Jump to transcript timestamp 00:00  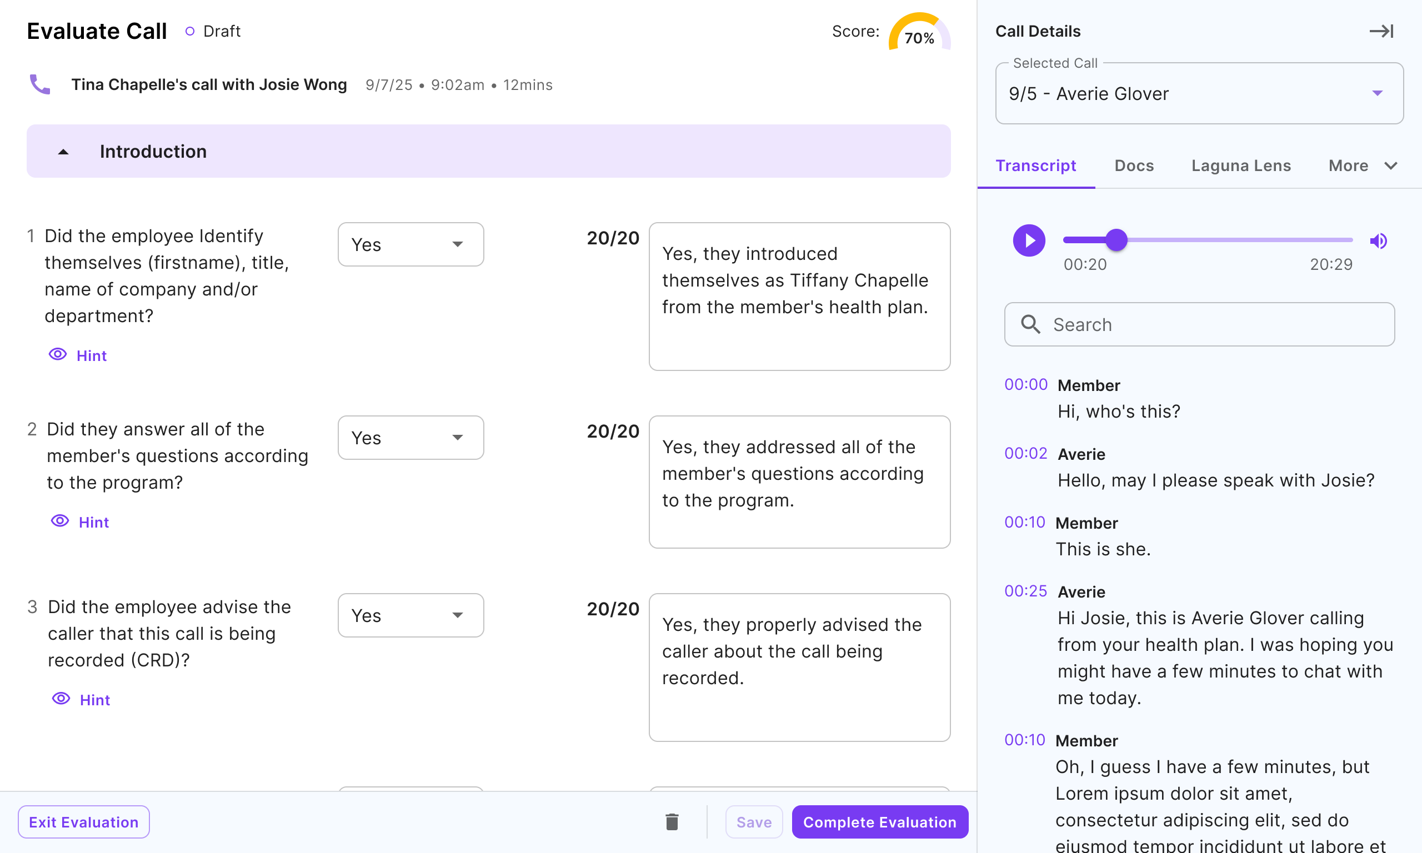(1025, 384)
